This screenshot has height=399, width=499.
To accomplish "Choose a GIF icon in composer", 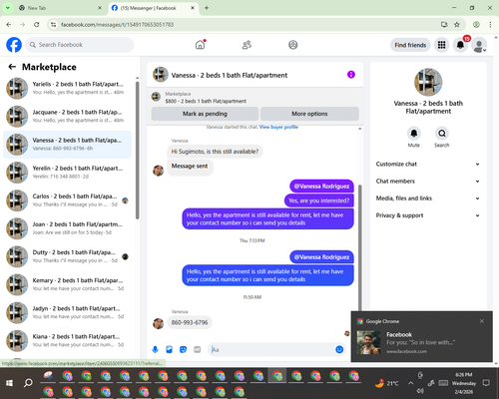I will click(x=198, y=349).
